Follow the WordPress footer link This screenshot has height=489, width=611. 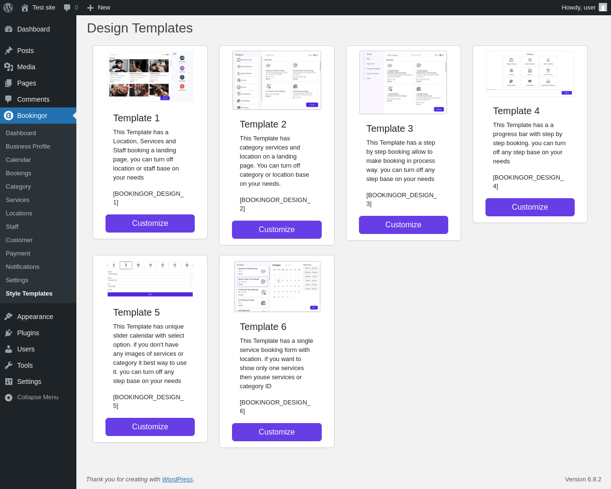178,479
